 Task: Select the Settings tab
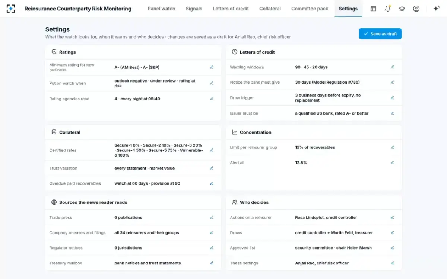tap(348, 9)
